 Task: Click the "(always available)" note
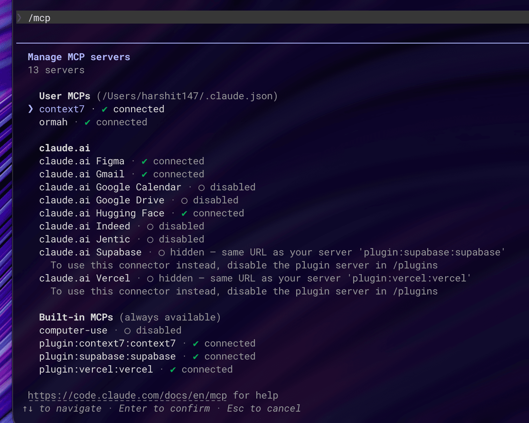coord(170,317)
